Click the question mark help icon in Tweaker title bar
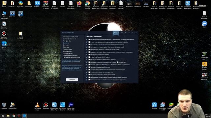 point(133,32)
